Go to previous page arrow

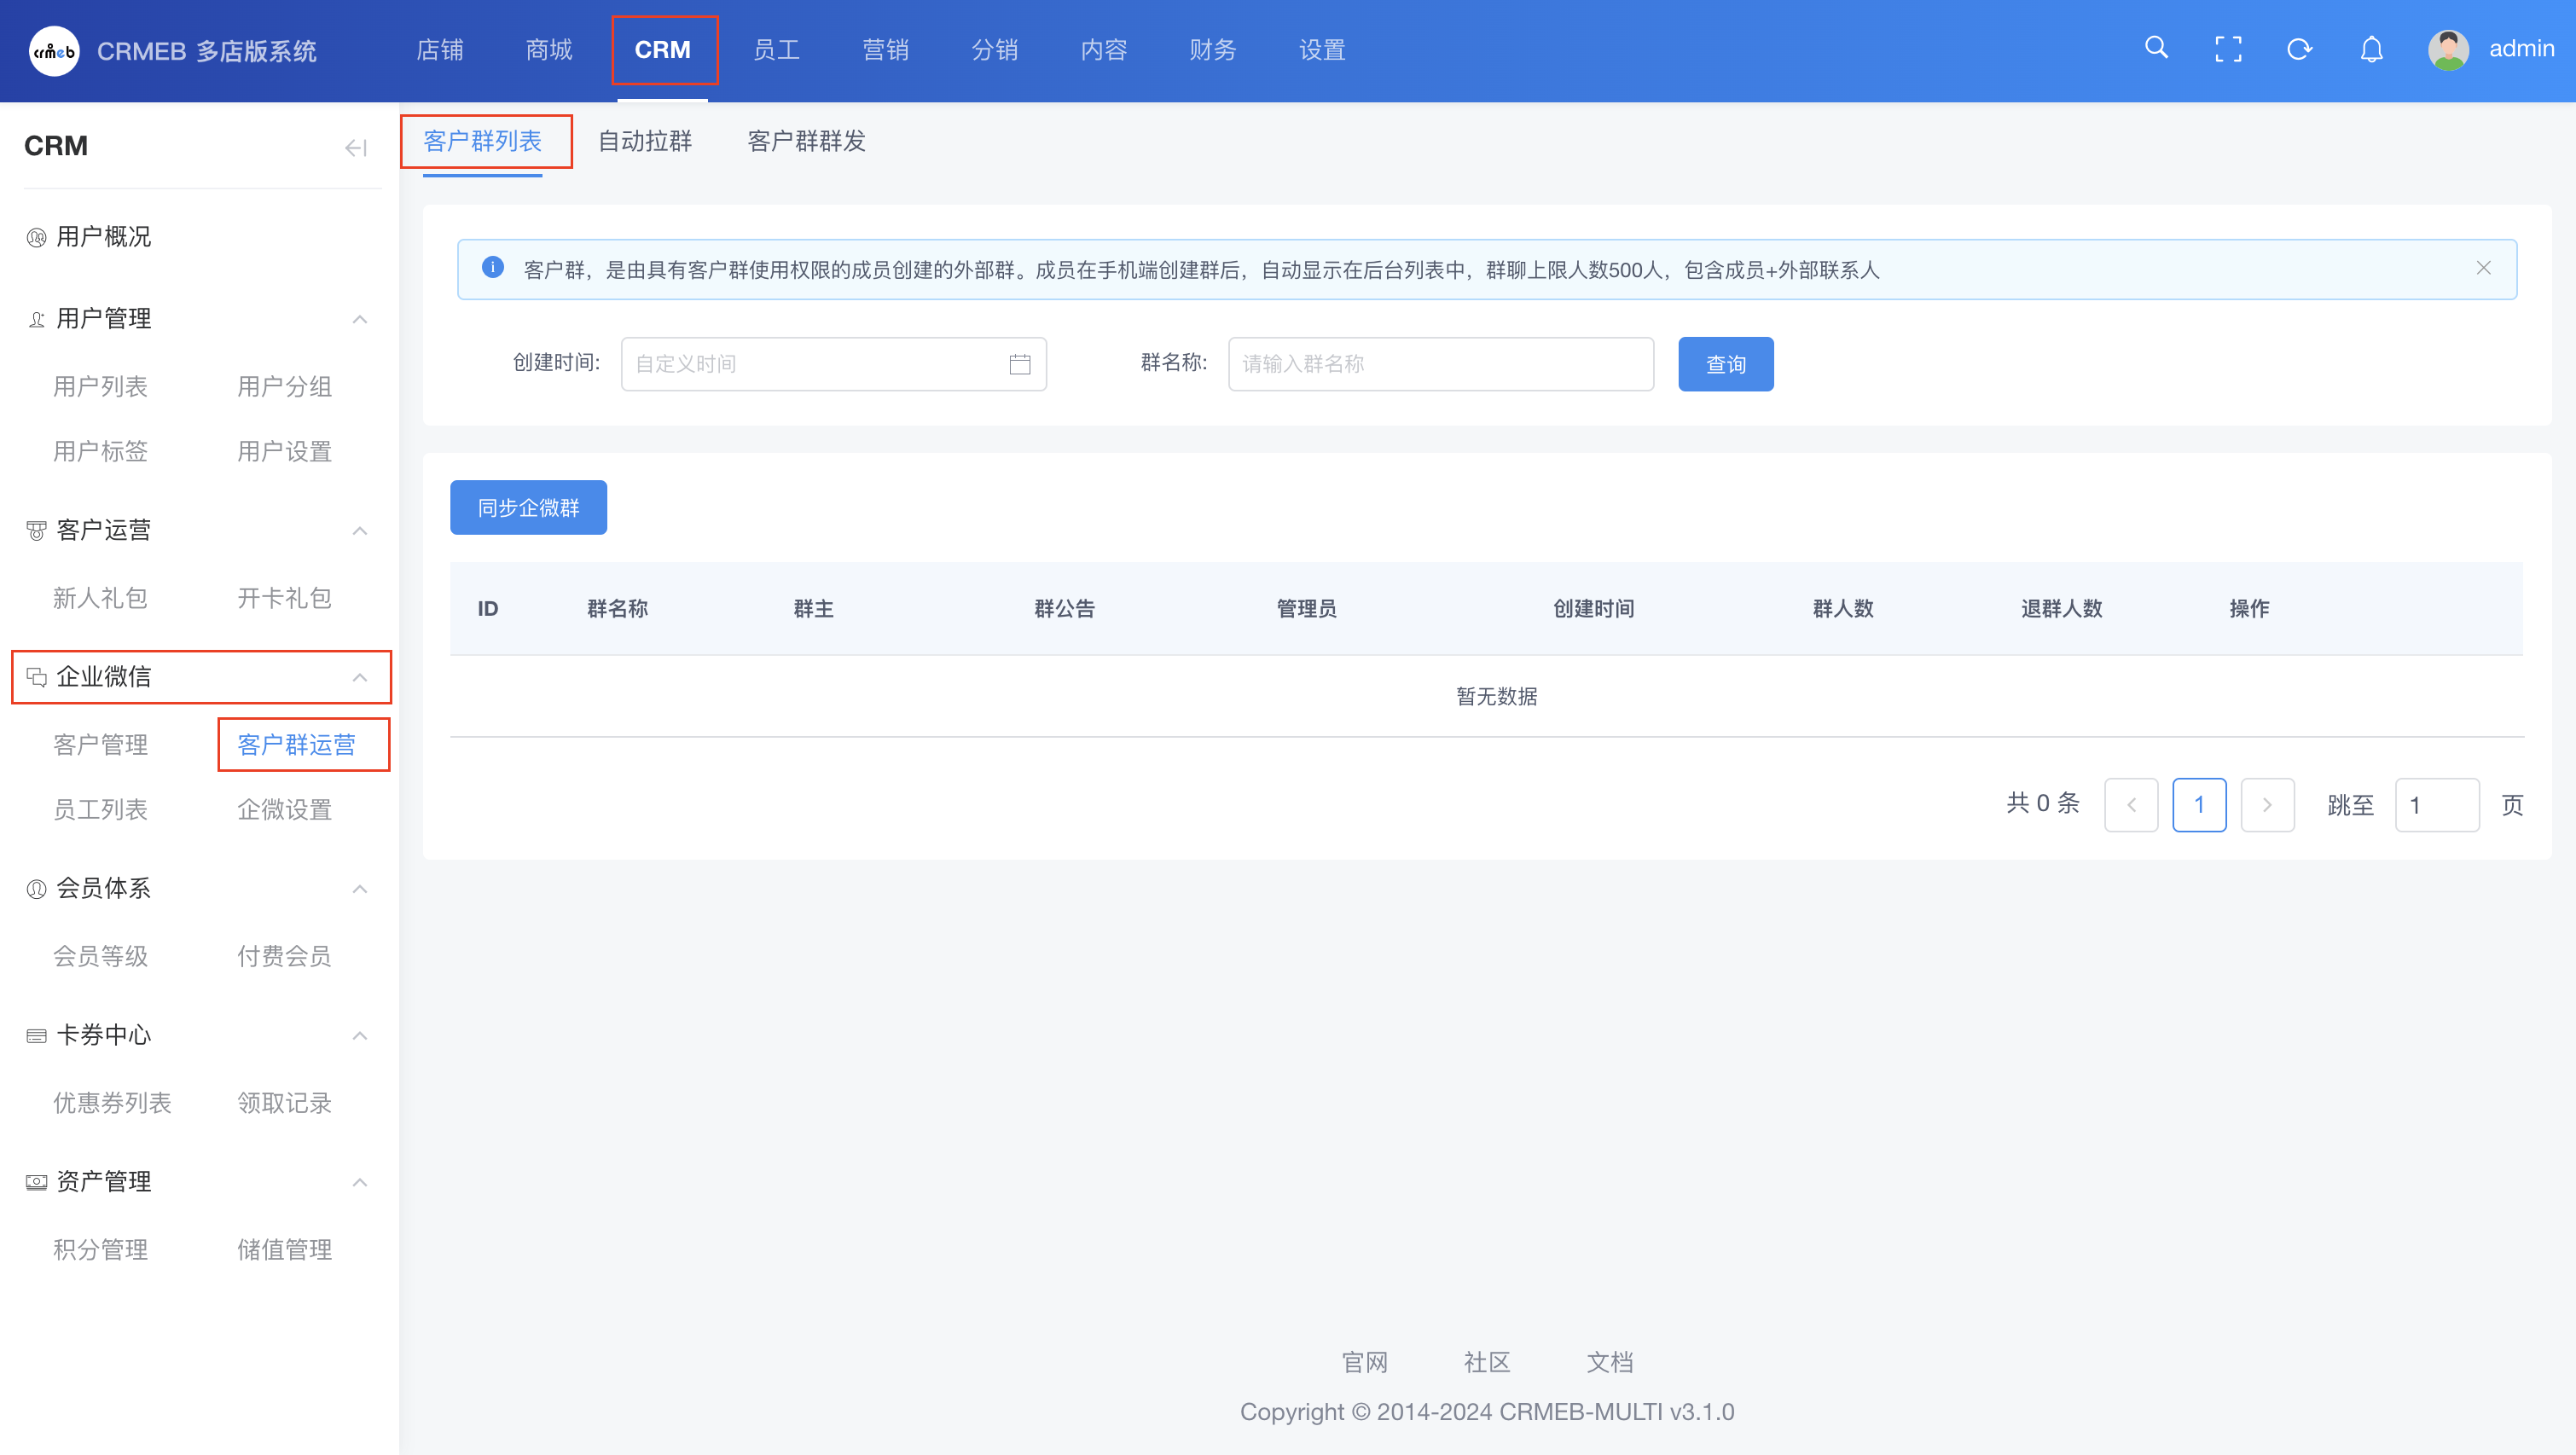pyautogui.click(x=2131, y=805)
